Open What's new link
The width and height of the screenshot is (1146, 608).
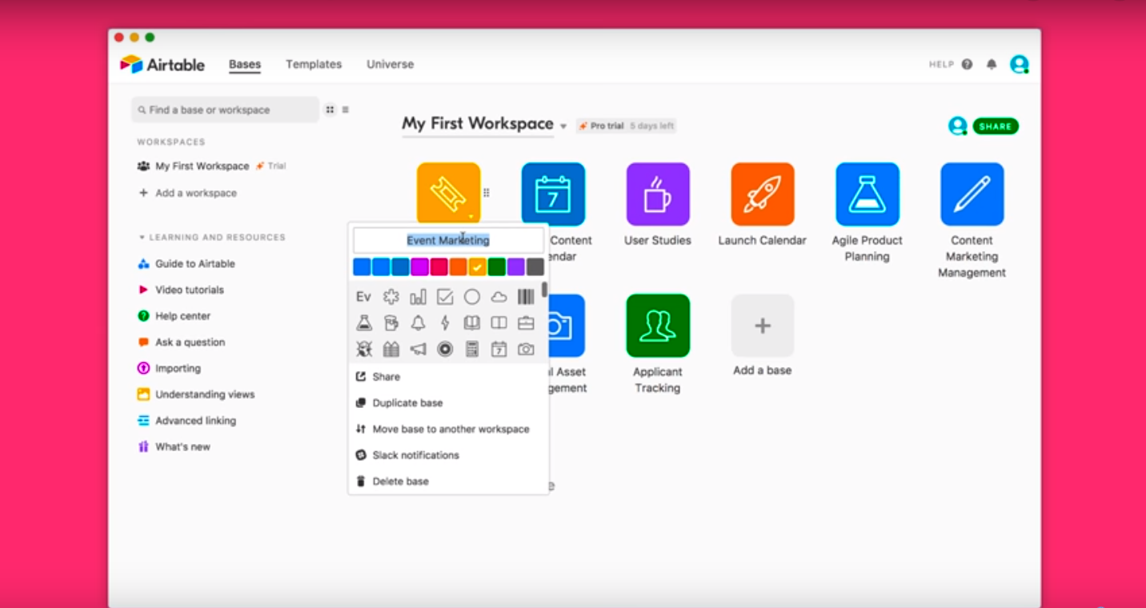point(174,447)
